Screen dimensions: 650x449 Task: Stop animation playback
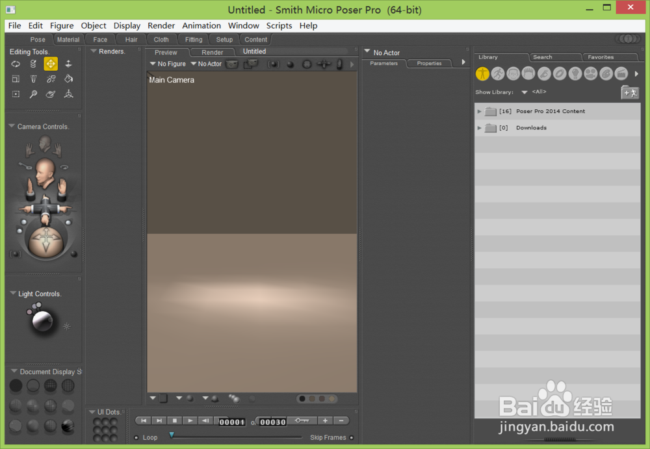coord(174,421)
